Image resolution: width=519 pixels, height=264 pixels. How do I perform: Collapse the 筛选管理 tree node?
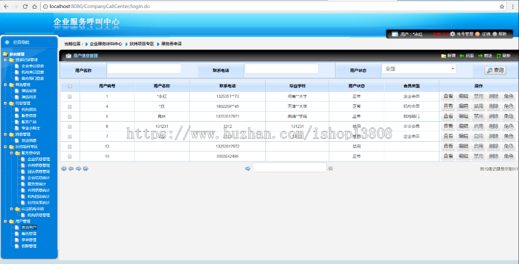point(5,85)
